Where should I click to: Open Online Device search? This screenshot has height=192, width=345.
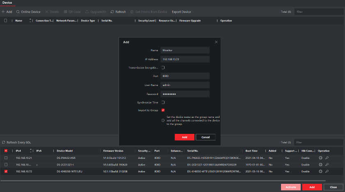point(28,12)
